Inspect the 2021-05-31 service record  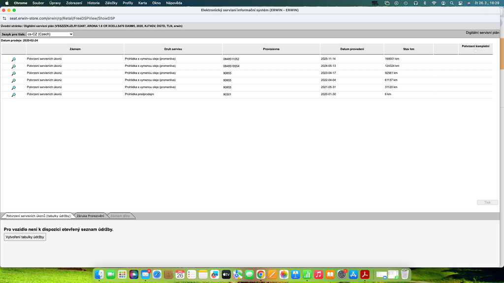tap(14, 87)
